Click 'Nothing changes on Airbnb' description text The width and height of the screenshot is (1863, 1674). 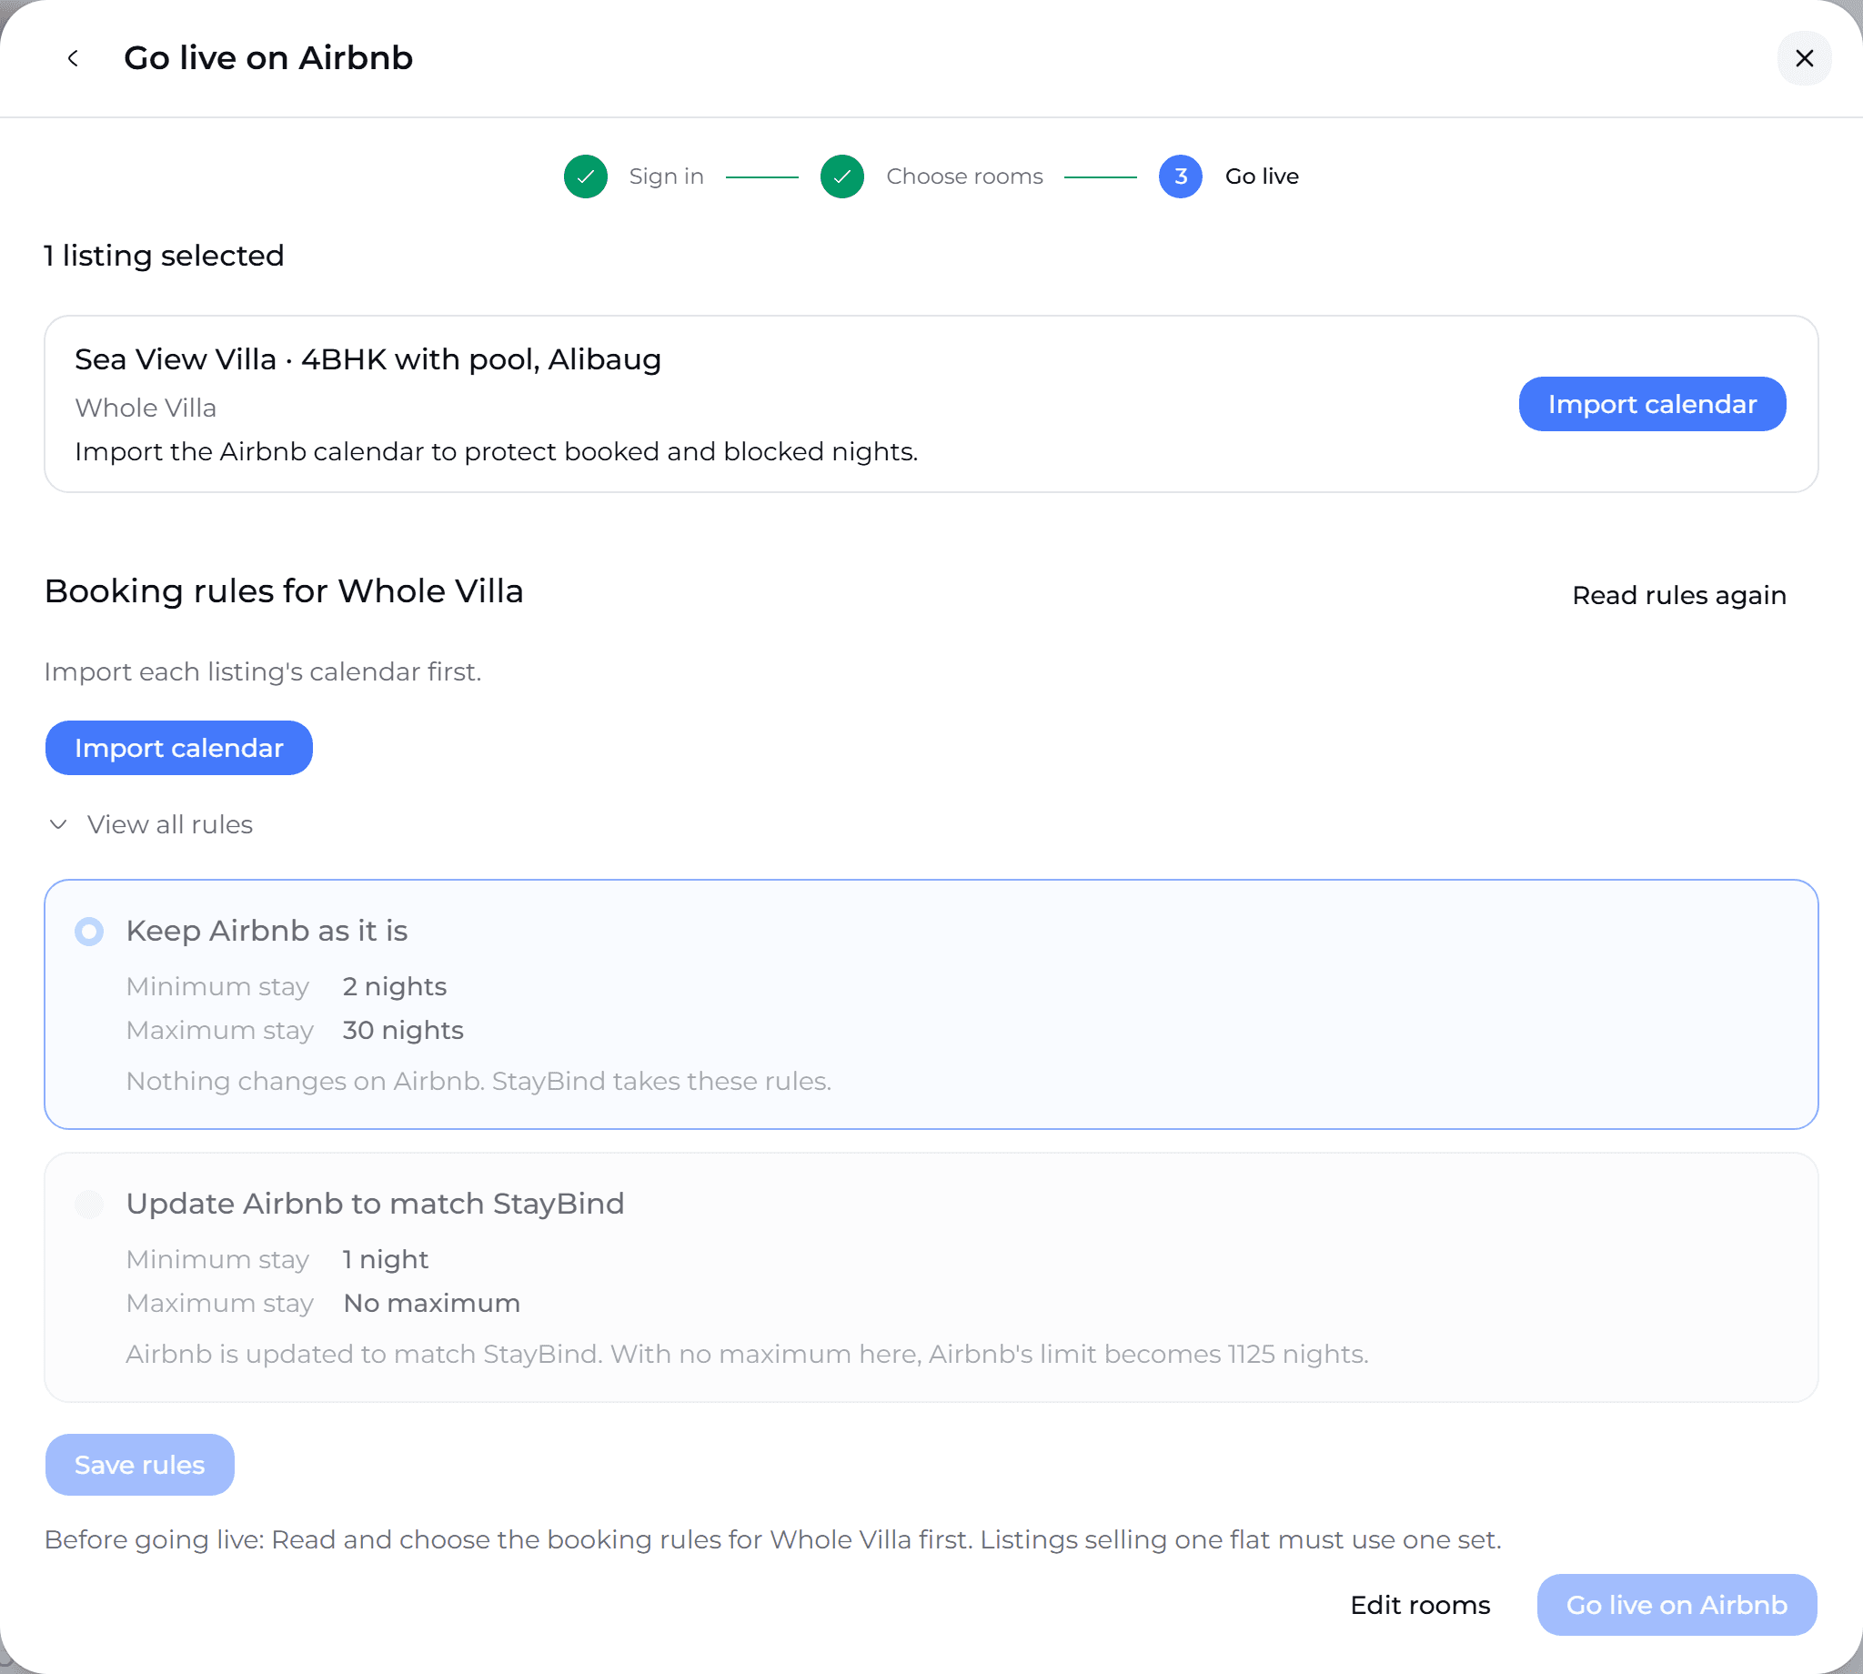pos(478,1081)
